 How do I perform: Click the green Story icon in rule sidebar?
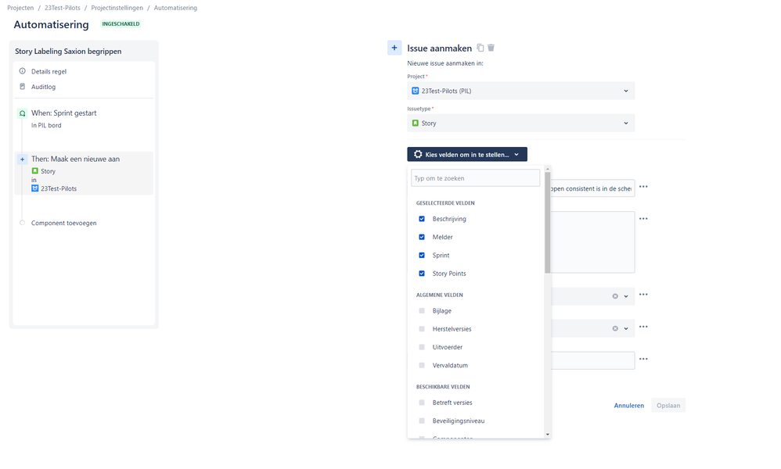point(35,170)
